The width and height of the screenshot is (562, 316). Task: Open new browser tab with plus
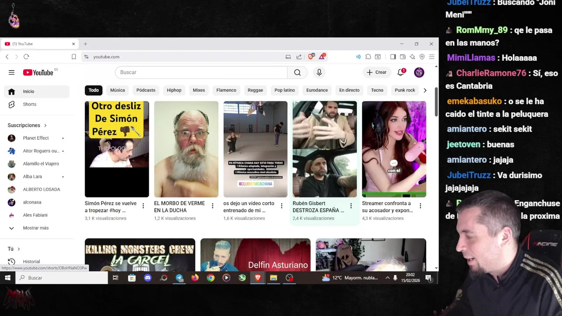(x=86, y=44)
